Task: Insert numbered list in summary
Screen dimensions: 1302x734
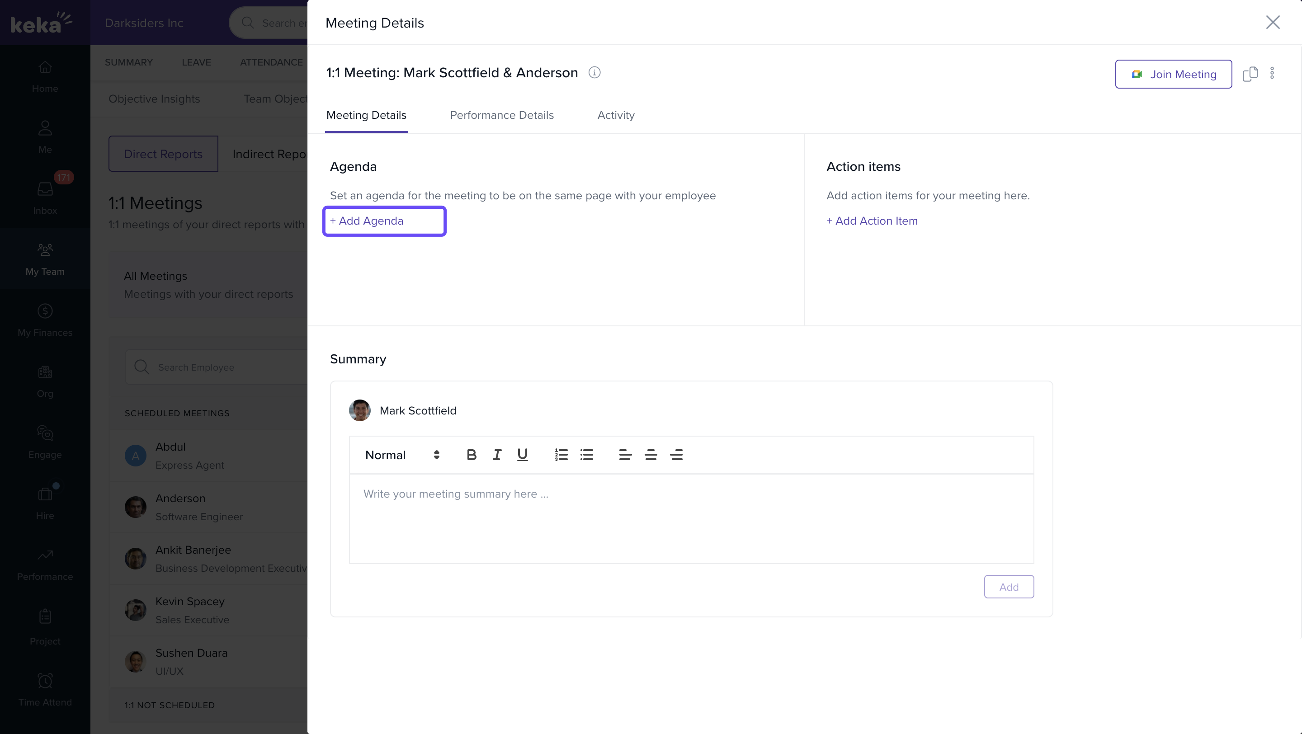Action: [x=561, y=455]
